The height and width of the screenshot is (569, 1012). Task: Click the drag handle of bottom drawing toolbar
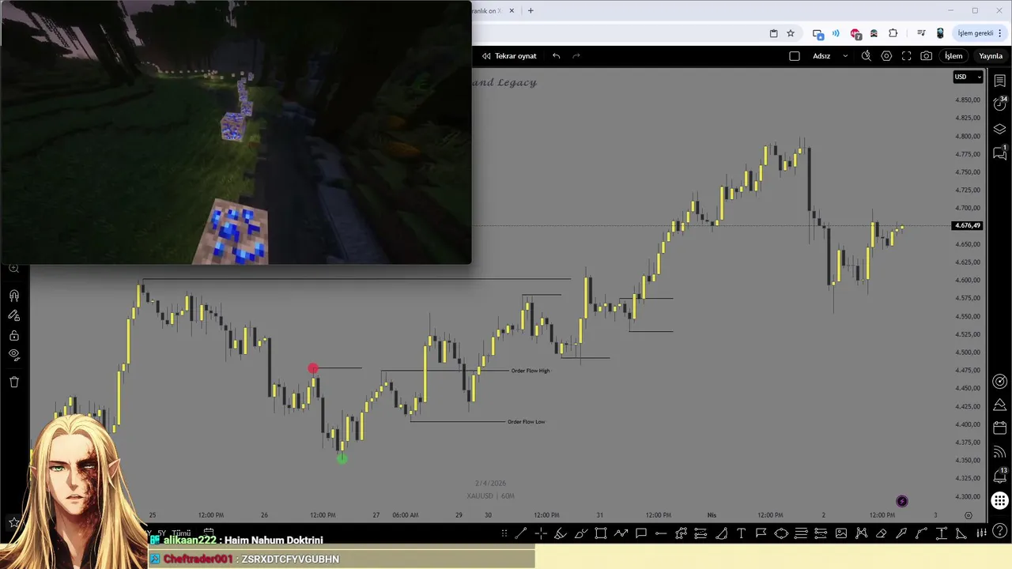504,533
